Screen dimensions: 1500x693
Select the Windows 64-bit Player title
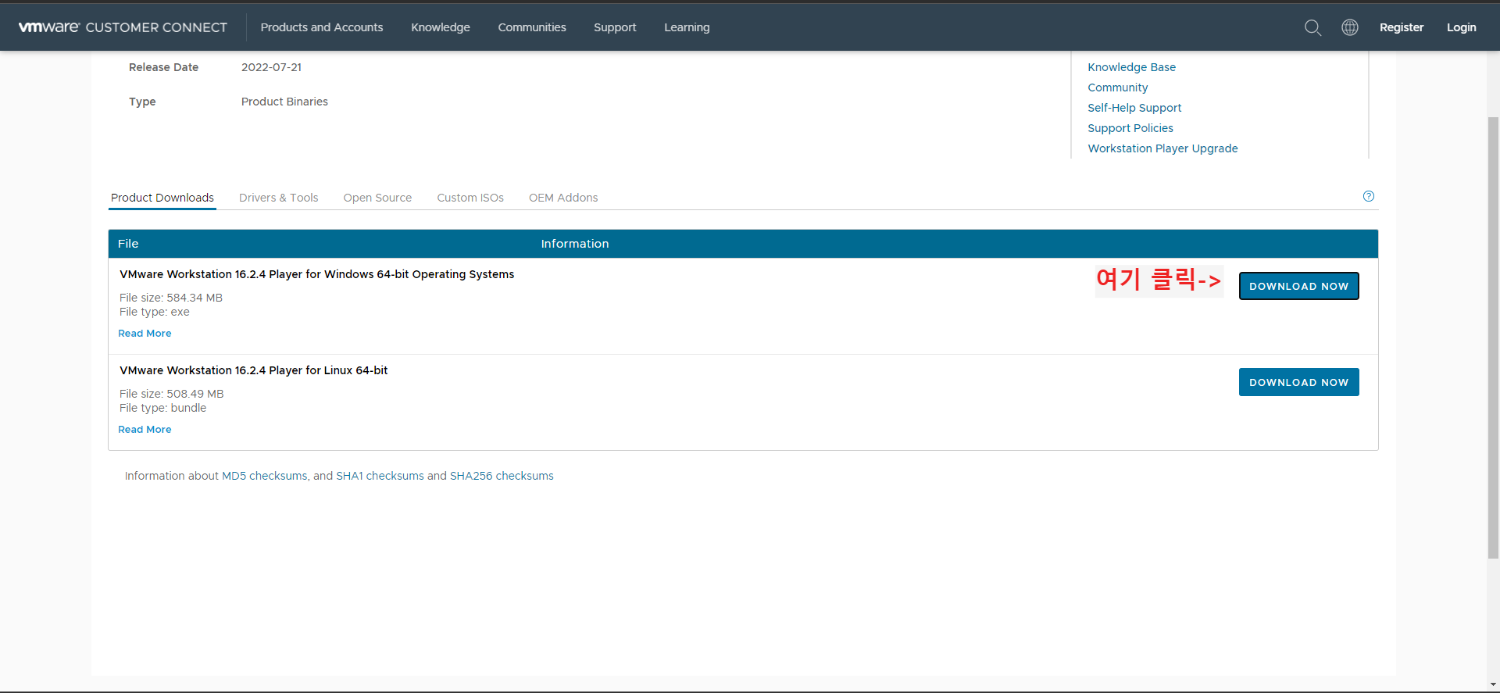[316, 274]
